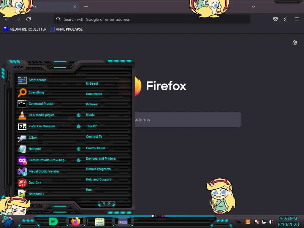Screen dimensions: 304x228
Task: Open Save to Pocket icon
Action: [275, 19]
